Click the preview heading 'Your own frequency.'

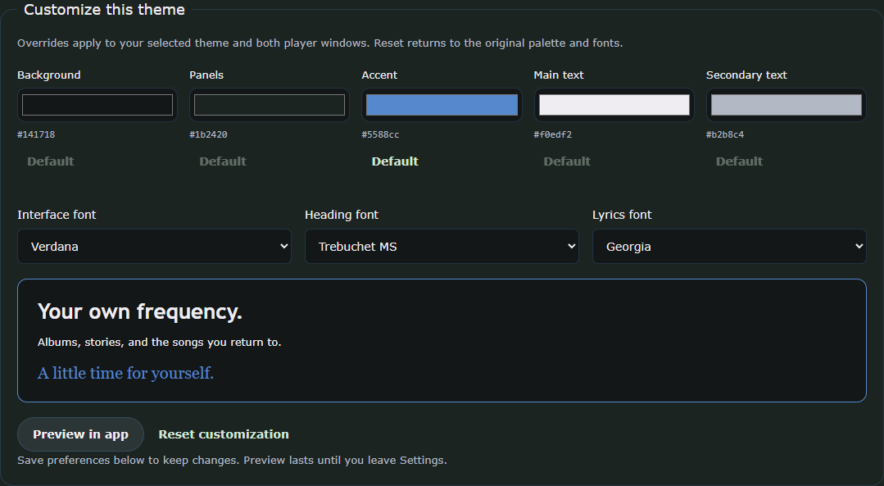(x=140, y=311)
